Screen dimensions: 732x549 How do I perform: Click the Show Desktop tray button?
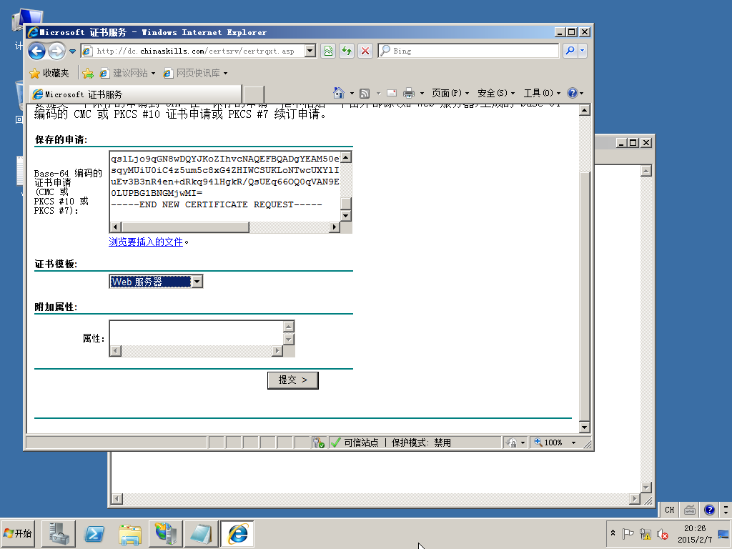(x=724, y=533)
